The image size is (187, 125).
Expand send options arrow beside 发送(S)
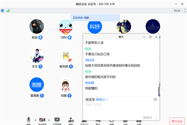(x=156, y=118)
